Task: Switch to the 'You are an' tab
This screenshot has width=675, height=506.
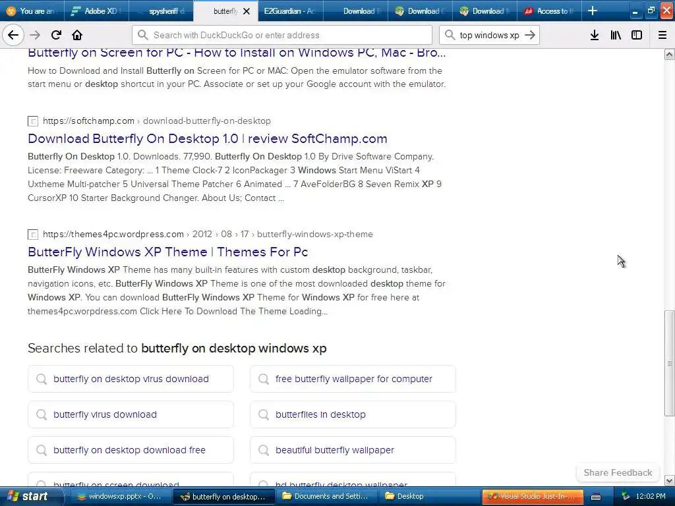Action: point(32,11)
